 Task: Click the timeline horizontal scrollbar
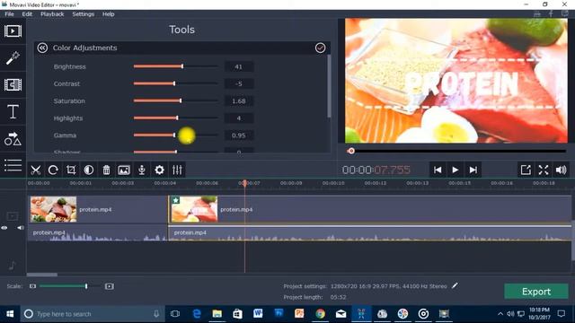point(42,275)
